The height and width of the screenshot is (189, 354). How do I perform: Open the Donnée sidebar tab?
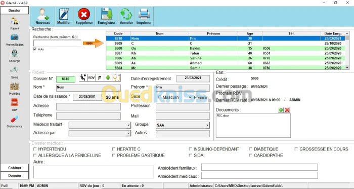pos(15,175)
